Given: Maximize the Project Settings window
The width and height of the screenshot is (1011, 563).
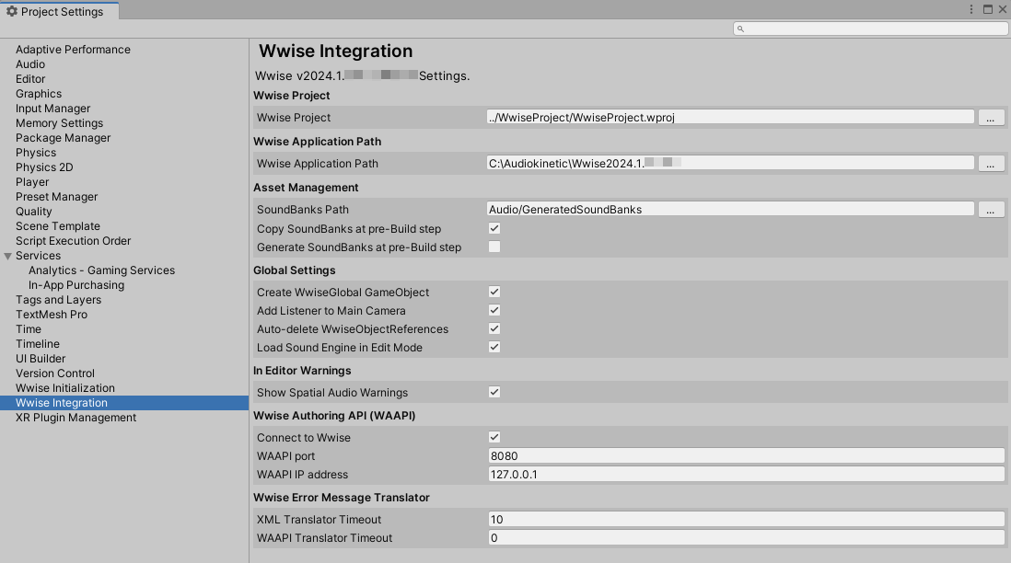Looking at the screenshot, I should pyautogui.click(x=987, y=9).
